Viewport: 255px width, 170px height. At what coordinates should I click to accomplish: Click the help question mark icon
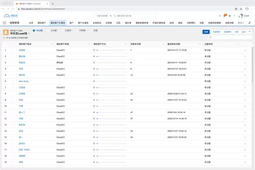coord(234,16)
